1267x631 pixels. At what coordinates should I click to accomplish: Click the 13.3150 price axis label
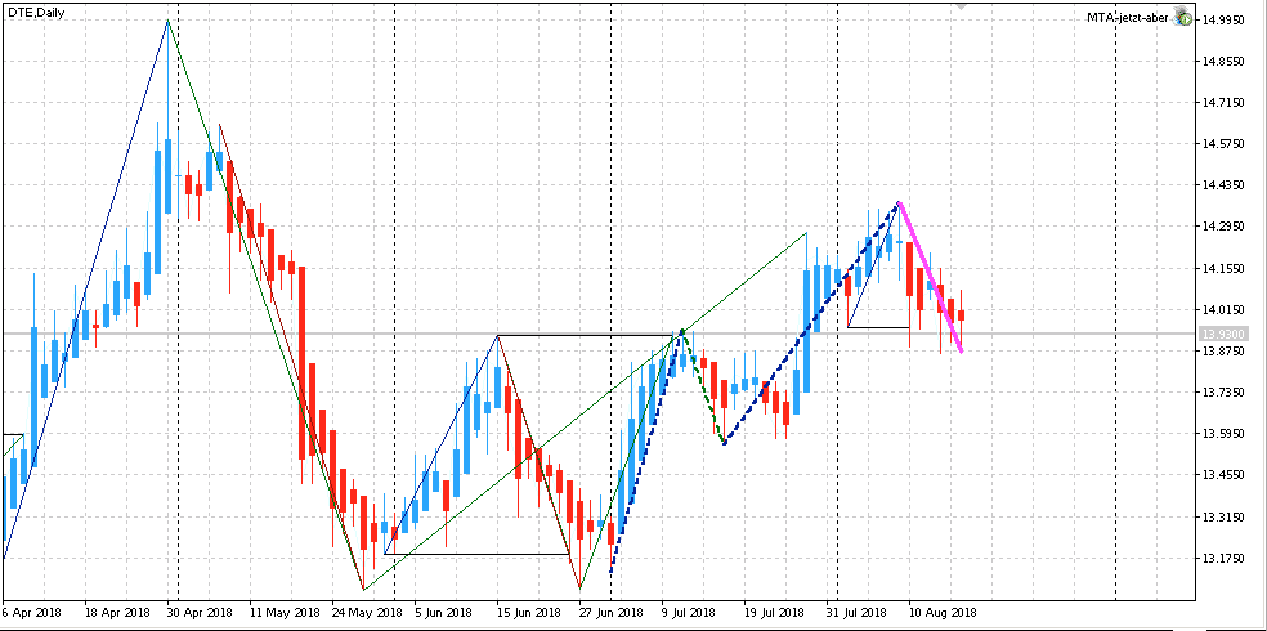pyautogui.click(x=1223, y=517)
